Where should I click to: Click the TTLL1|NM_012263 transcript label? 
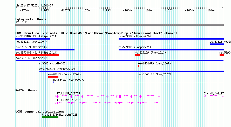click(68, 100)
